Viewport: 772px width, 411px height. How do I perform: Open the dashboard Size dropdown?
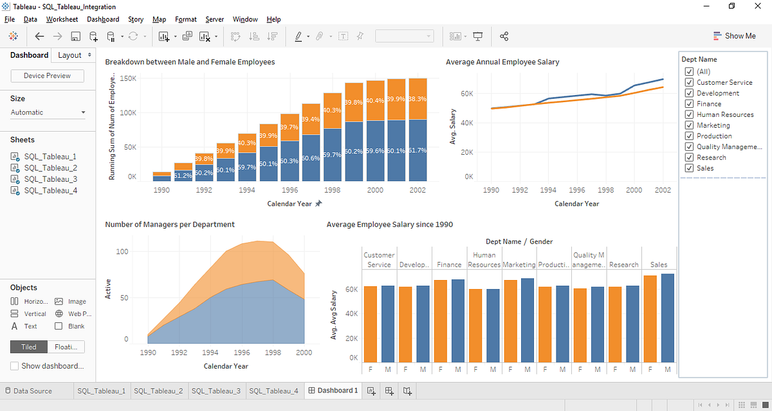(48, 112)
